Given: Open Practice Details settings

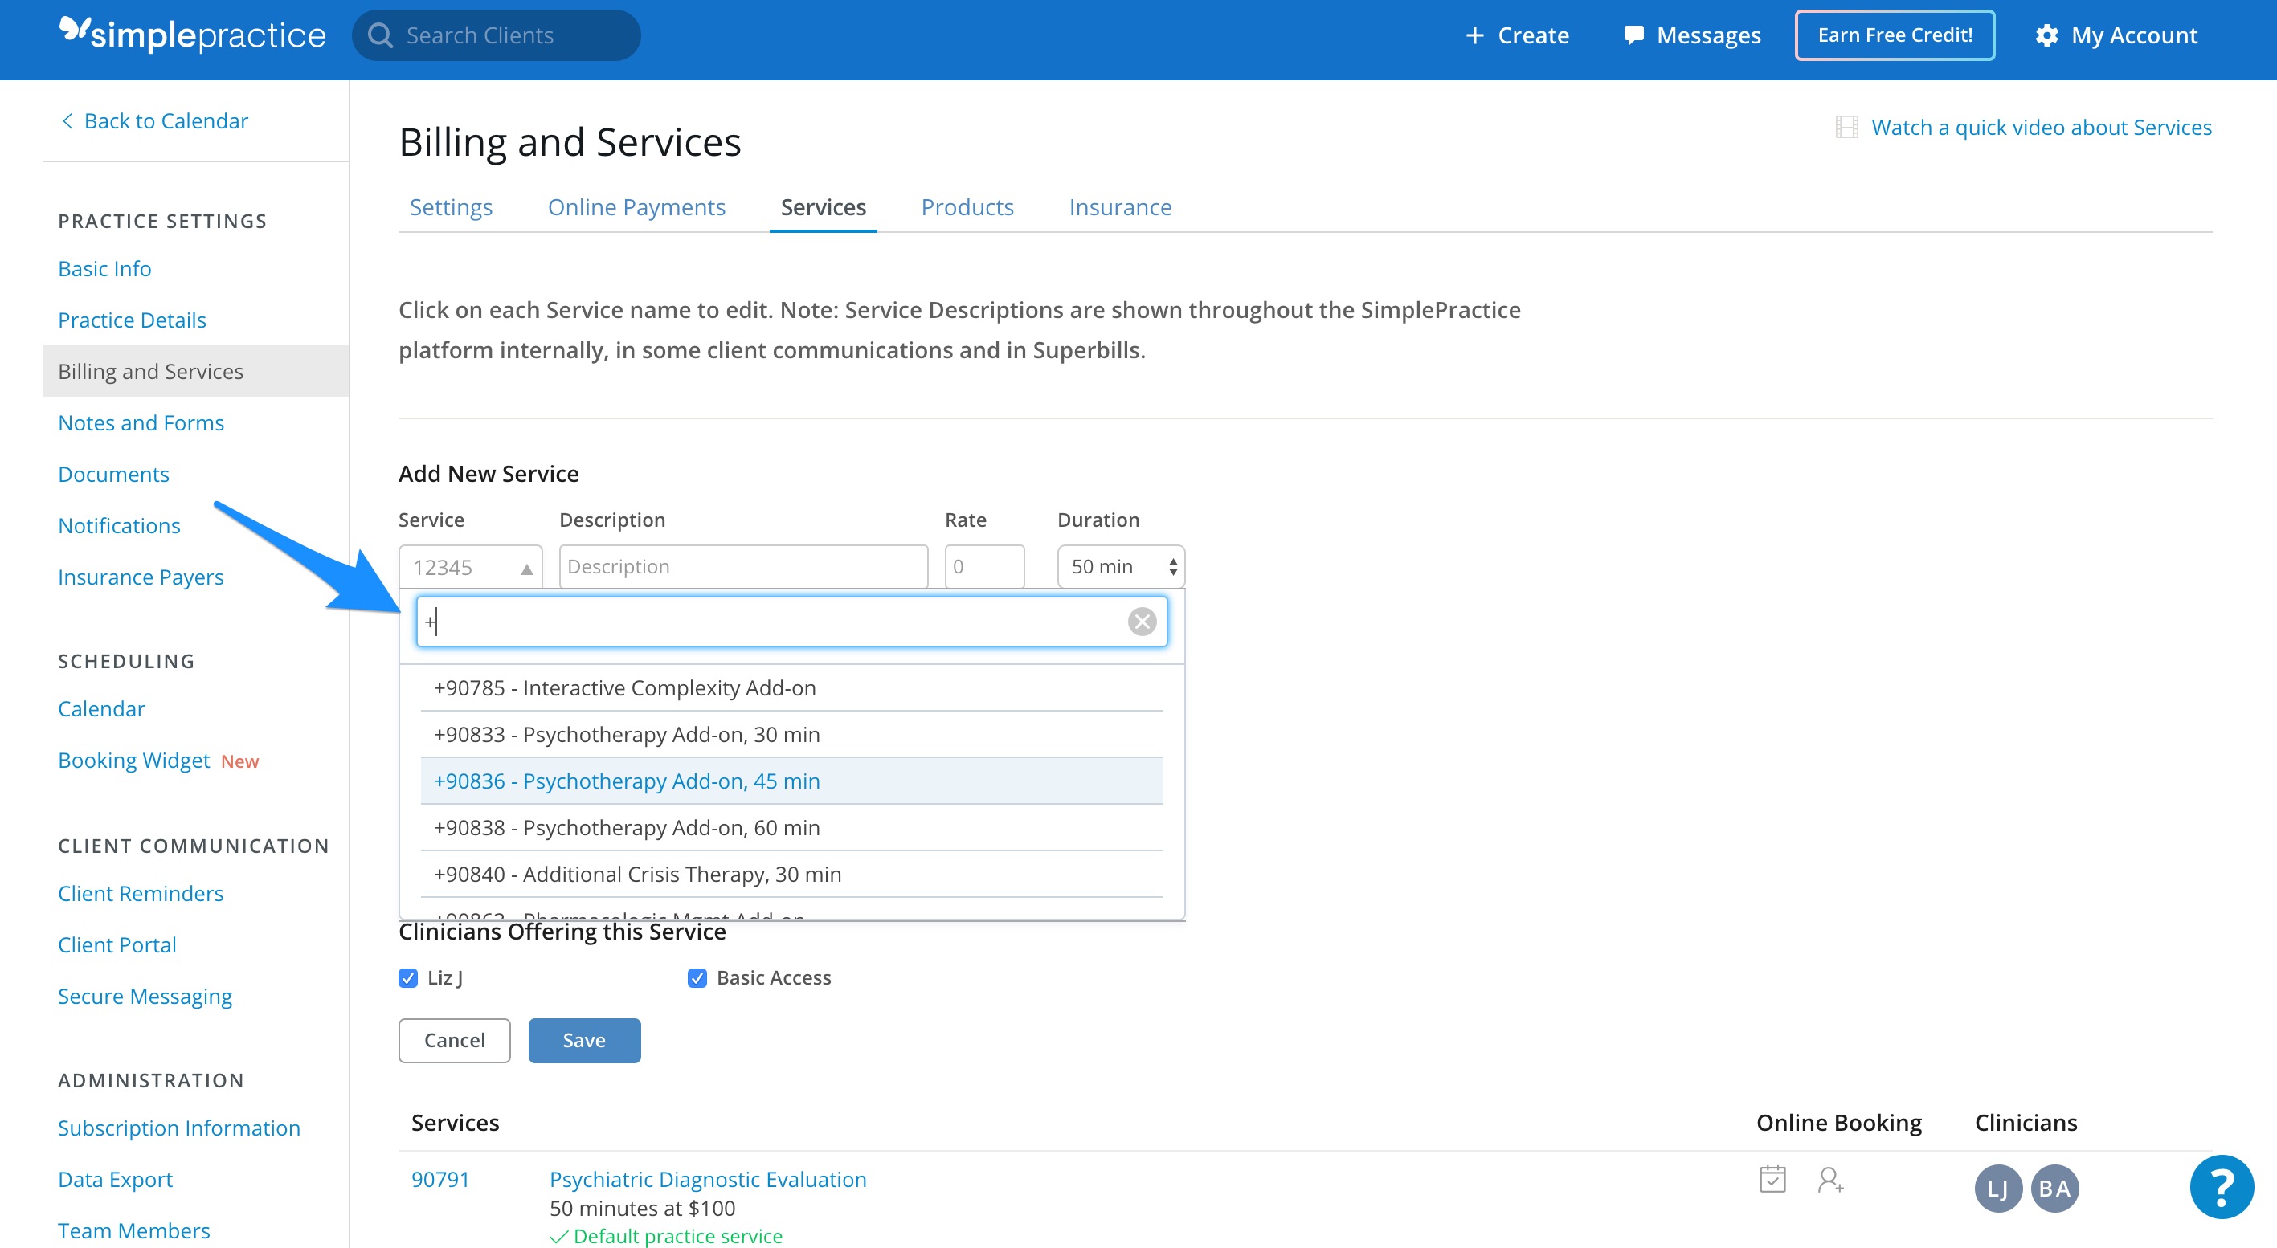Looking at the screenshot, I should click(132, 320).
